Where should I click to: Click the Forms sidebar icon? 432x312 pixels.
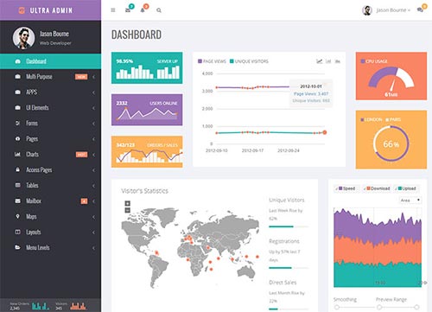(17, 124)
